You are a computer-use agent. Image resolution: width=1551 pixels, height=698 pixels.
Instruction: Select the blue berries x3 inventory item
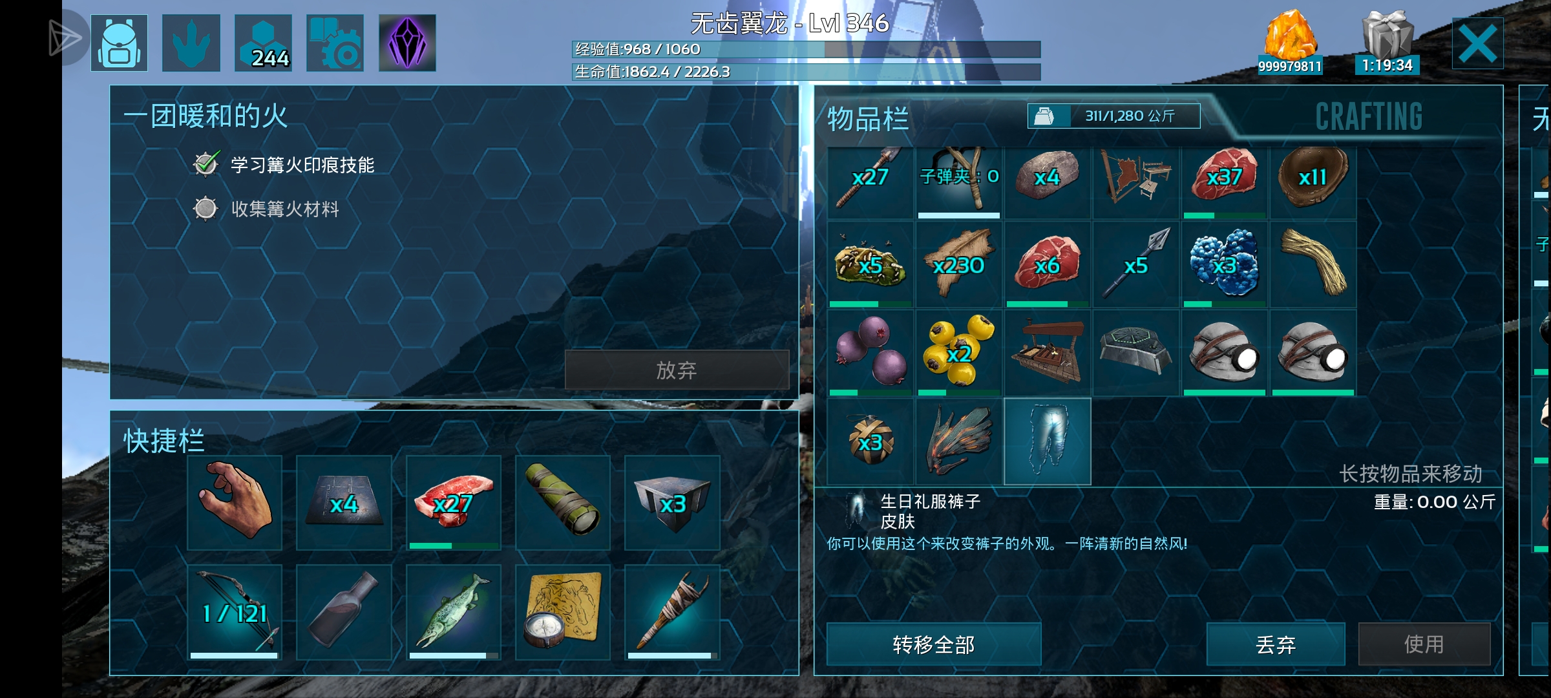(x=1225, y=264)
